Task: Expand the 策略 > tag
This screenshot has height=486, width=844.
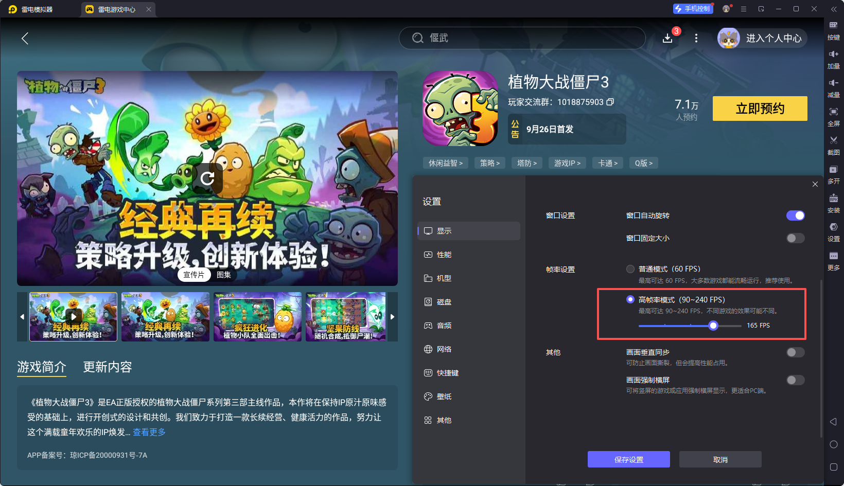Action: pos(490,163)
